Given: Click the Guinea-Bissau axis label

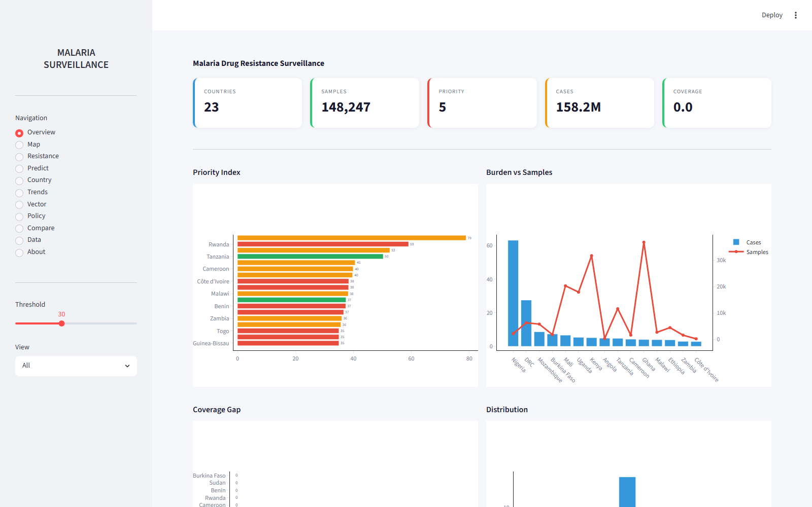Looking at the screenshot, I should click(211, 344).
